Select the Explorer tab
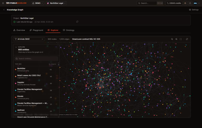Screen dimensions: 202x128 [x=53, y=30]
